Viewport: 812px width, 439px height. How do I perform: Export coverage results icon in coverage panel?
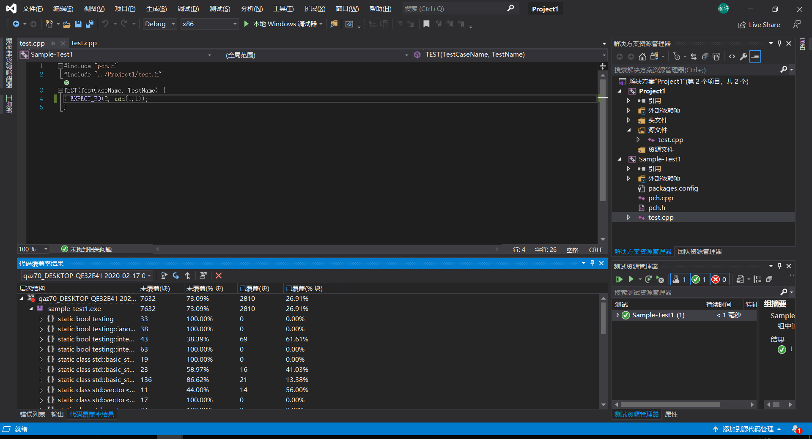(x=164, y=275)
